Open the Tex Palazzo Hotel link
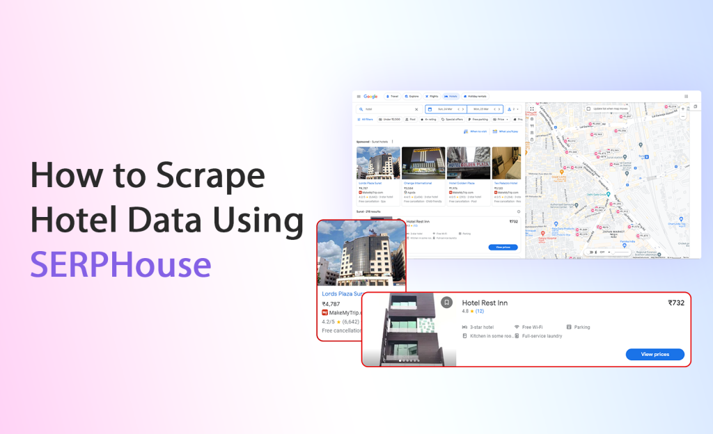Image resolution: width=713 pixels, height=434 pixels. pyautogui.click(x=506, y=183)
